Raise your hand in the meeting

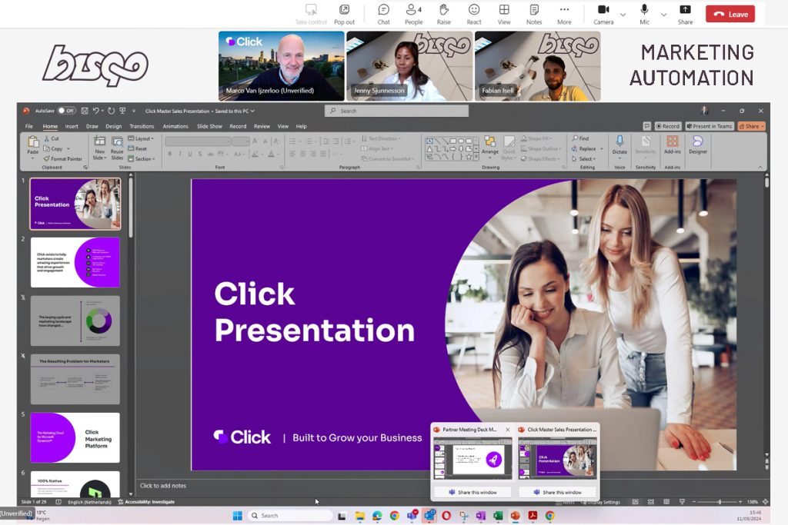tap(443, 13)
